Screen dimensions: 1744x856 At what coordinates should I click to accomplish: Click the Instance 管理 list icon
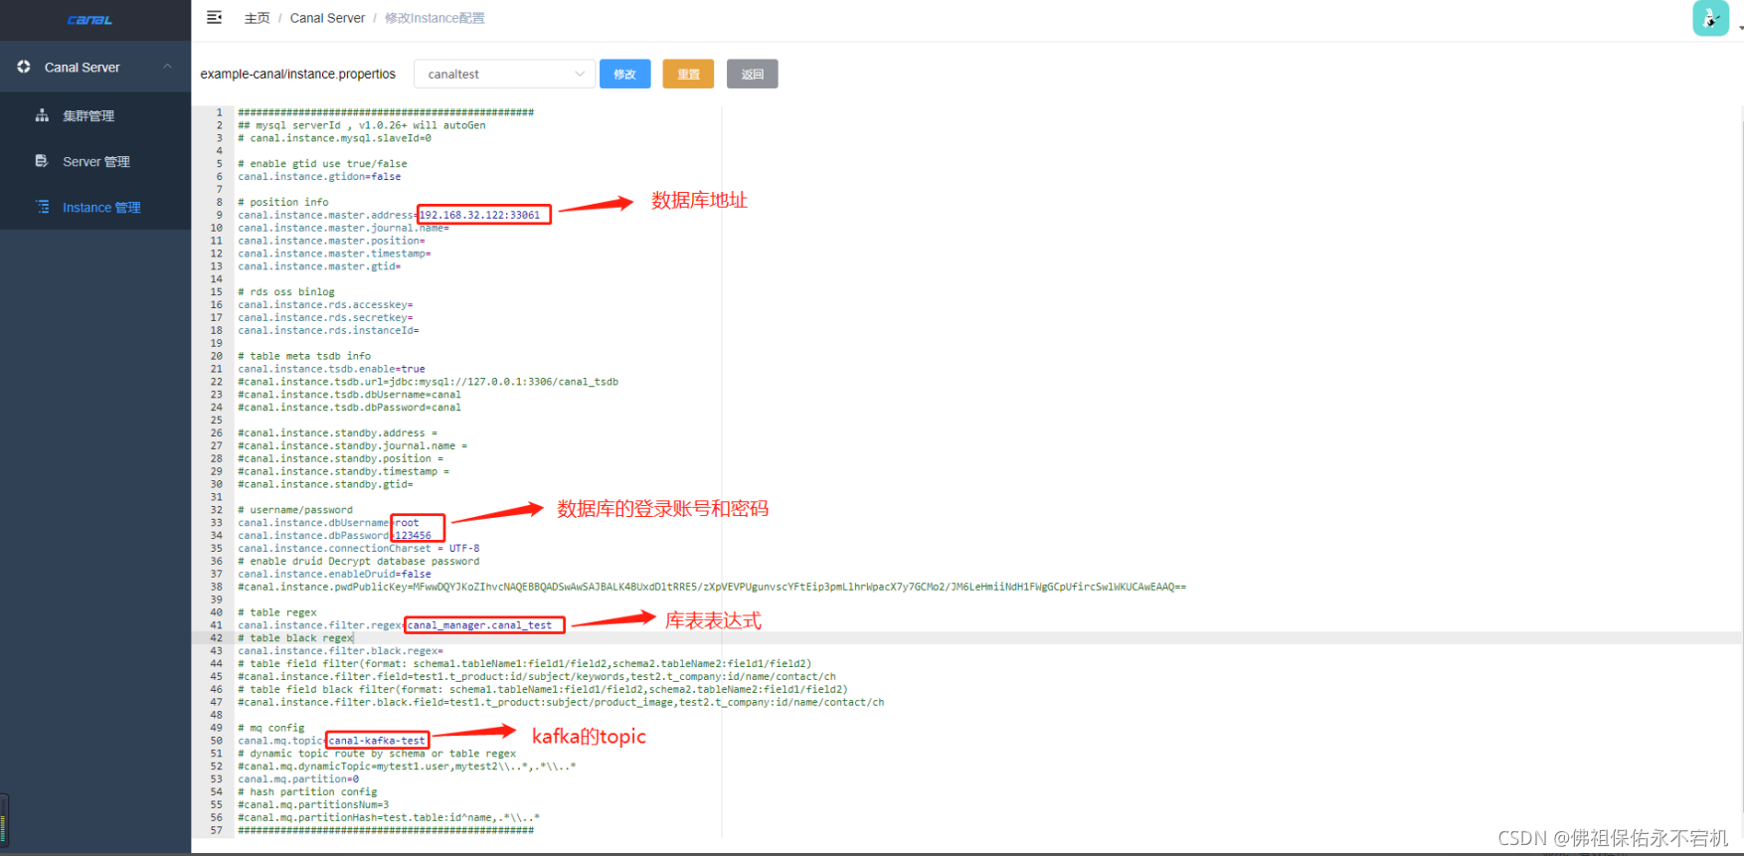42,207
